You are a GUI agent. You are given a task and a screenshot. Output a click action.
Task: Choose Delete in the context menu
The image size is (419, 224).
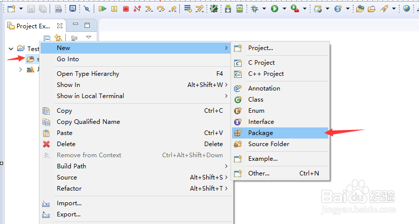[x=66, y=144]
